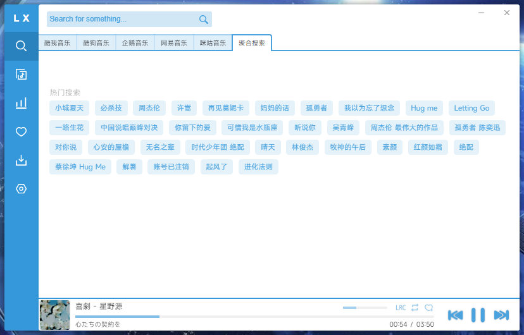Switch to the 酷我音乐 tab
Viewport: 524px width, 335px height.
[x=58, y=43]
